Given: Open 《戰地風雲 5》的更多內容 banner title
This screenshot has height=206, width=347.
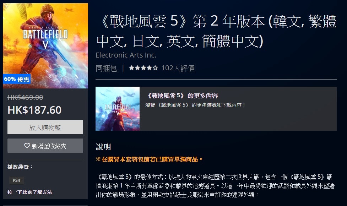Looking at the screenshot, I should [x=182, y=96].
